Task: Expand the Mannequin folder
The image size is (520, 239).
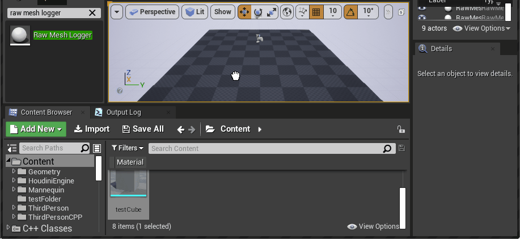Action: click(14, 189)
